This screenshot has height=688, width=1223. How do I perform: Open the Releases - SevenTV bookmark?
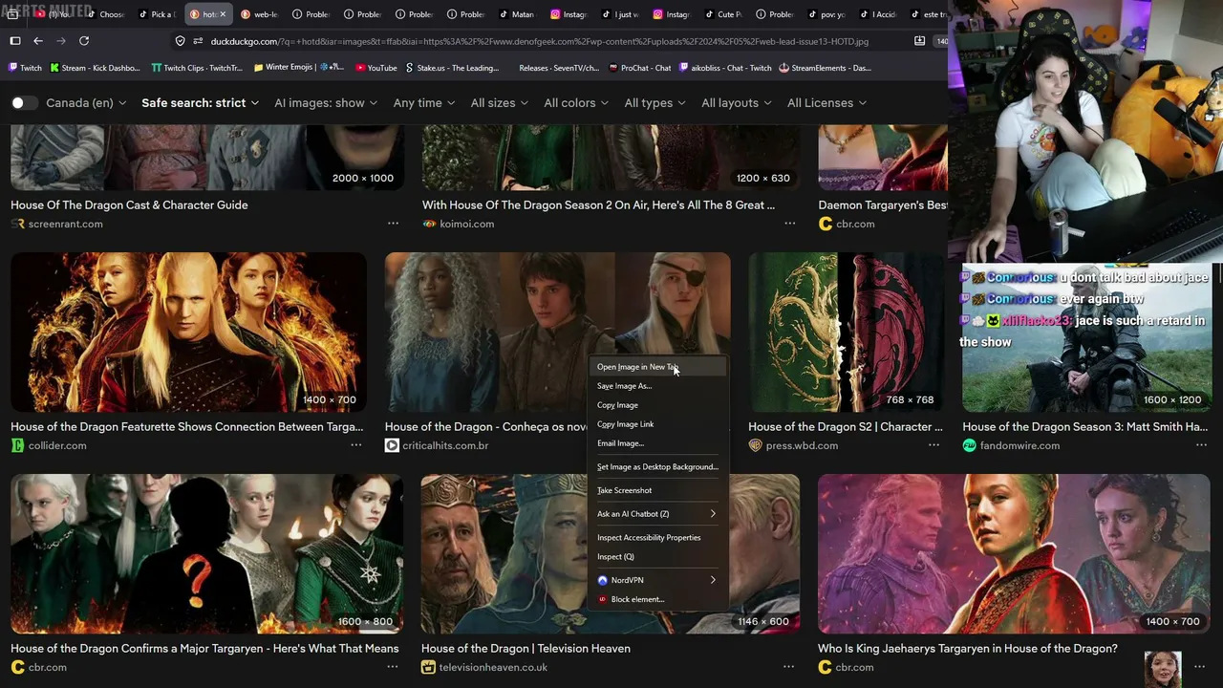click(x=559, y=68)
